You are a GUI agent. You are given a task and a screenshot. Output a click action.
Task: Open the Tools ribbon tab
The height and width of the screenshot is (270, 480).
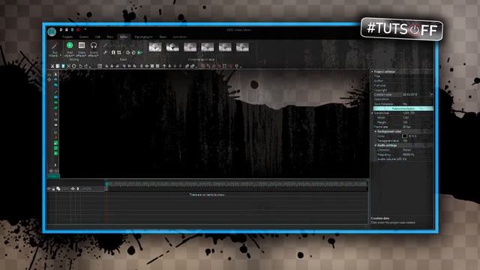click(163, 37)
